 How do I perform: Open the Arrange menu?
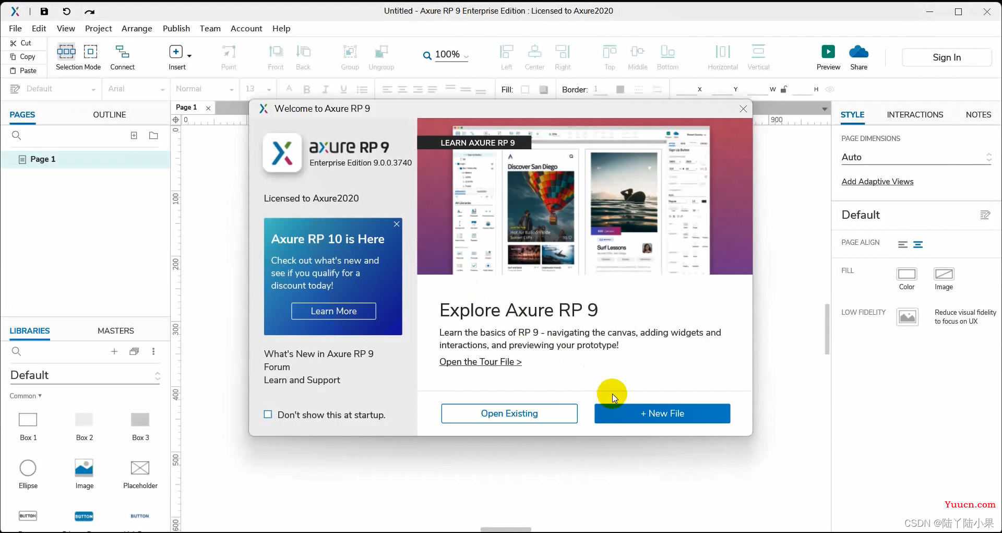coord(137,28)
